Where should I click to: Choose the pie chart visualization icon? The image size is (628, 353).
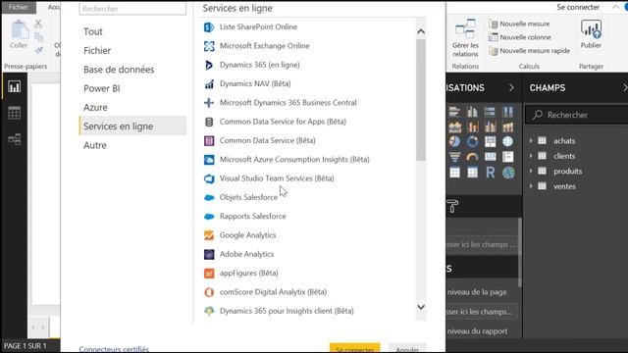tap(454, 141)
